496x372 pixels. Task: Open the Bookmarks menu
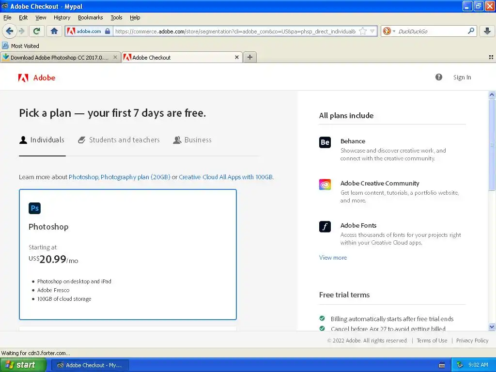tap(91, 17)
